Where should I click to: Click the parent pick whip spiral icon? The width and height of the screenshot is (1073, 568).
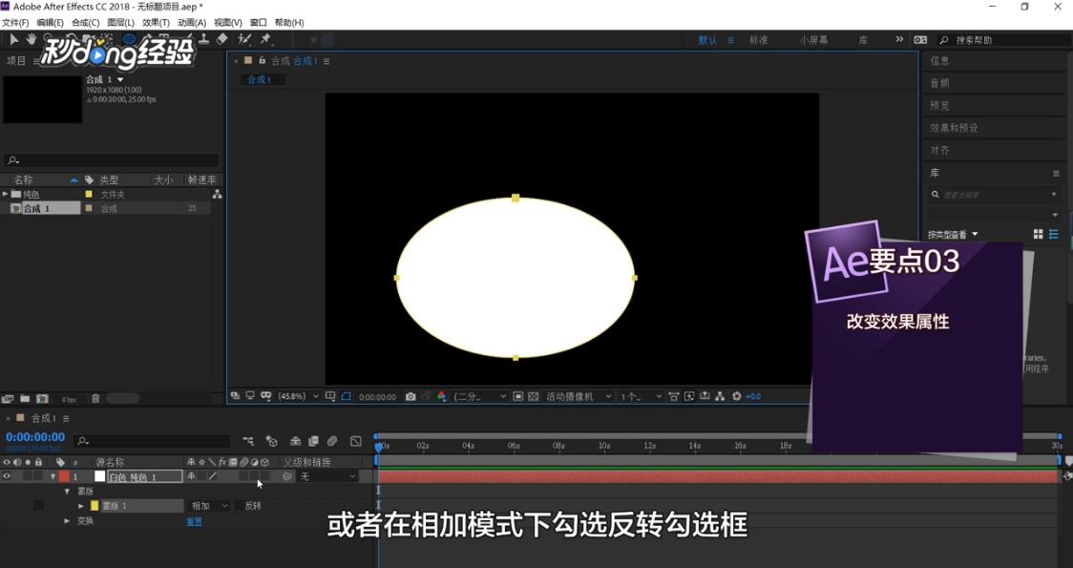coord(286,476)
